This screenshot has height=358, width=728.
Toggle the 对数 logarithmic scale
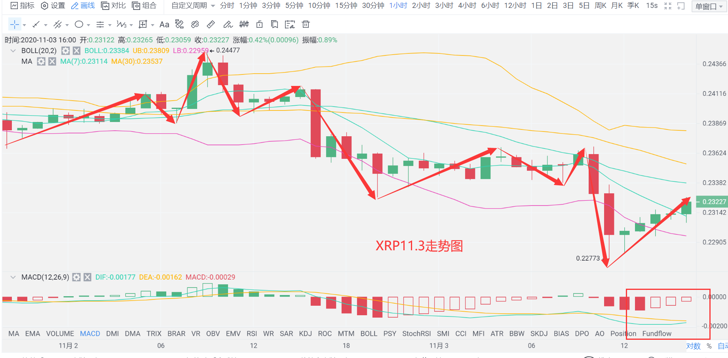pyautogui.click(x=693, y=346)
